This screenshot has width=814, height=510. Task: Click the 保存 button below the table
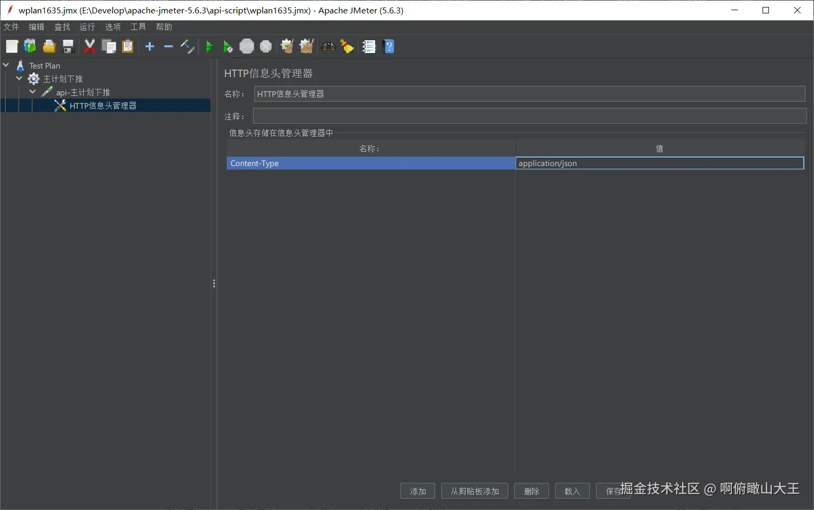tap(613, 491)
